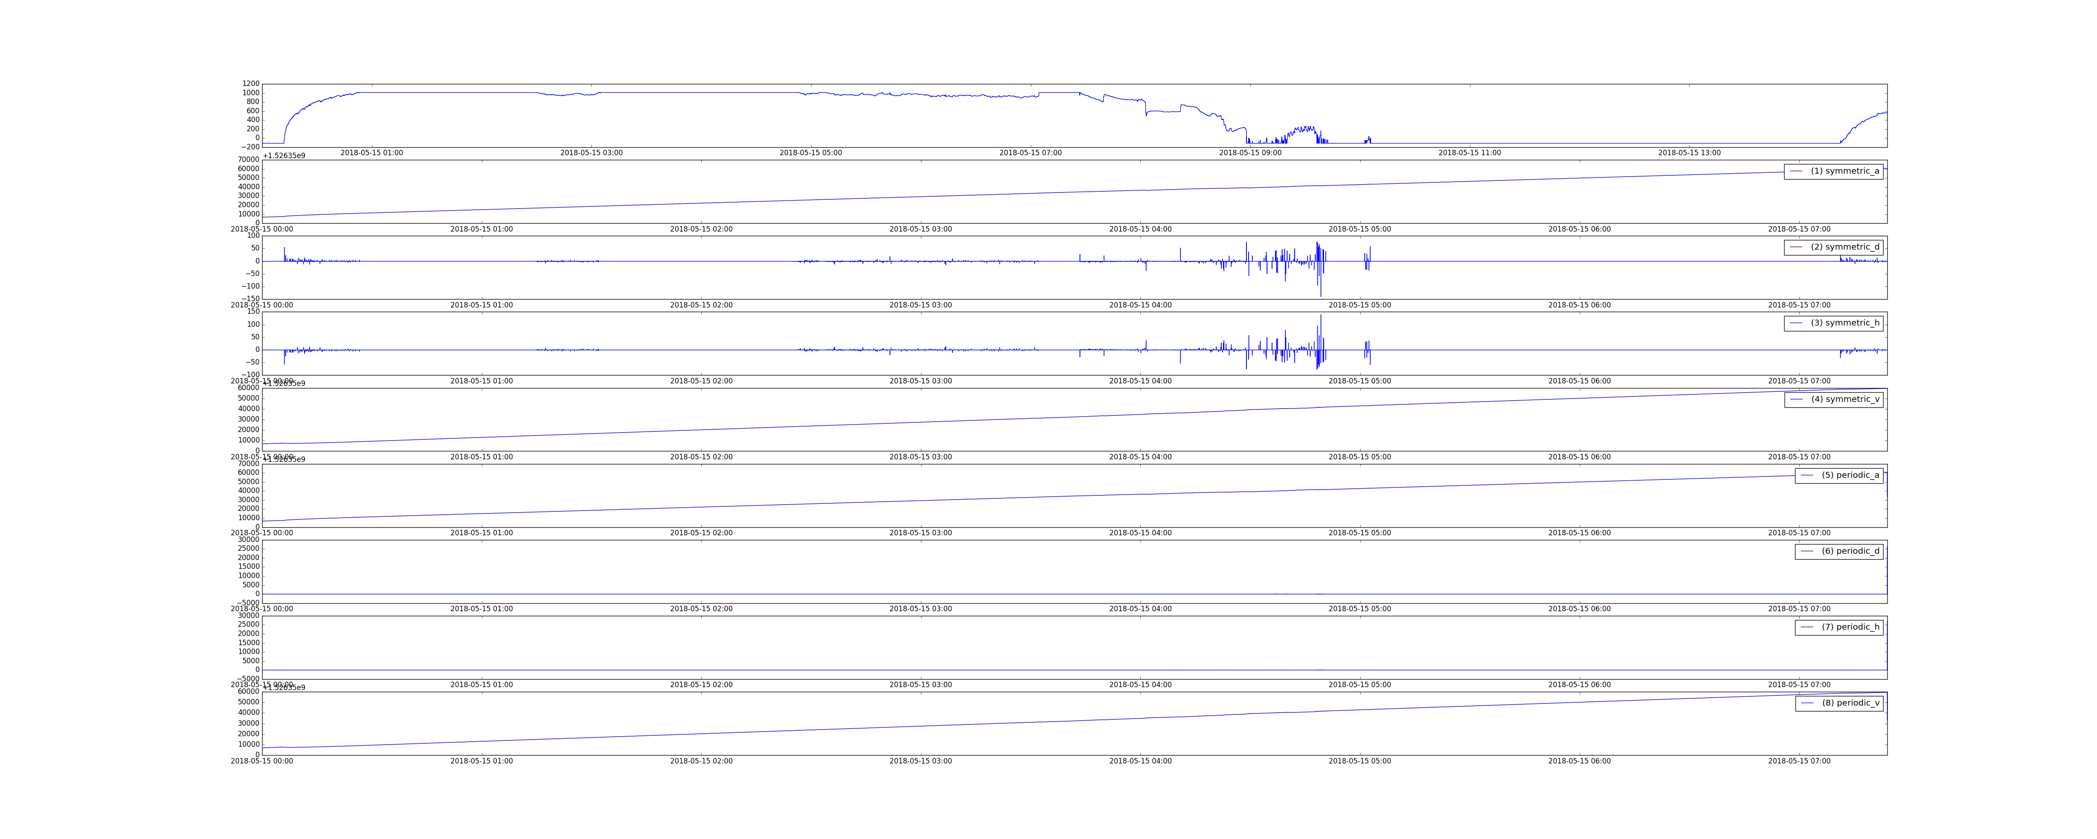Click the "2018-05-15 05:00" label under symmetric_a plot
The image size is (2097, 839).
[x=1359, y=229]
